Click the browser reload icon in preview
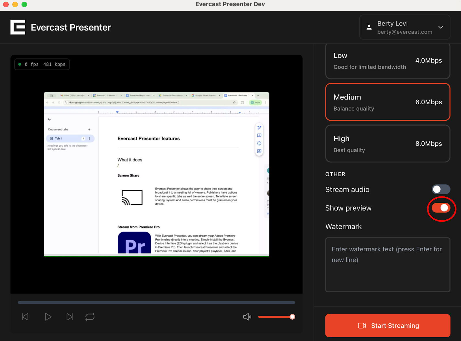Viewport: 461px width, 341px height. (59, 103)
